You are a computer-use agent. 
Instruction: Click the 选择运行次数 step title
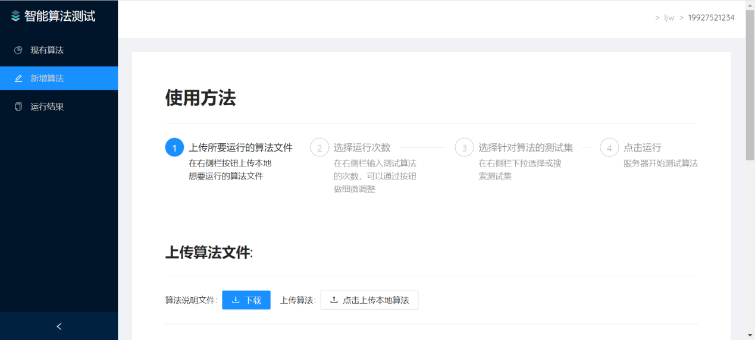(x=362, y=147)
